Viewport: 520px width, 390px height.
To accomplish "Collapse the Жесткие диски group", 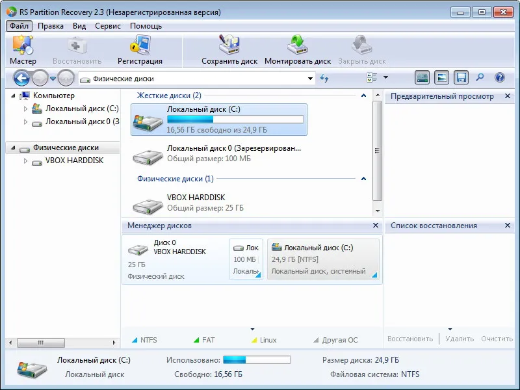I will click(363, 96).
